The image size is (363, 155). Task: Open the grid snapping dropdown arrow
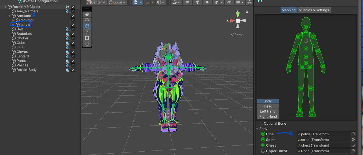(141, 2)
